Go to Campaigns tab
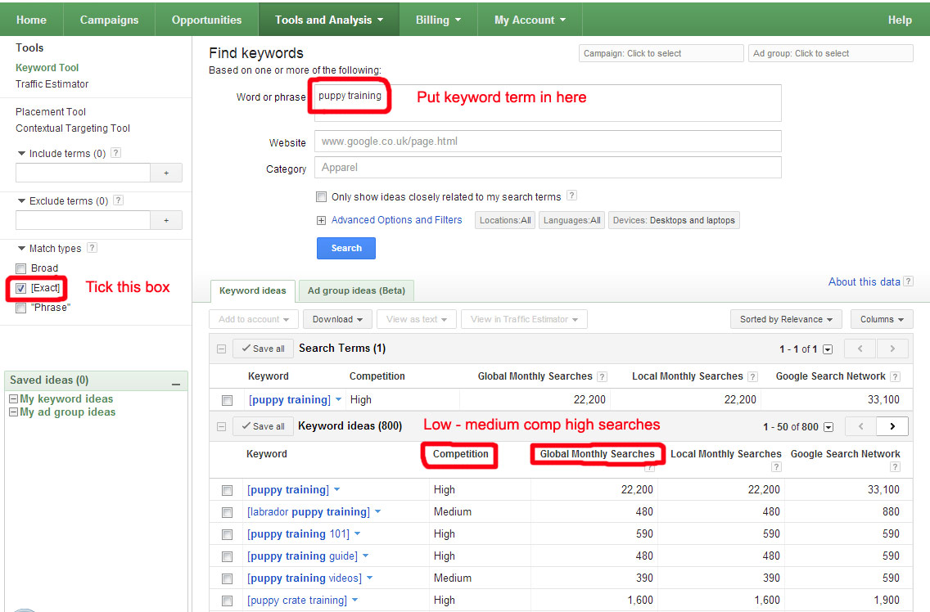 109,20
